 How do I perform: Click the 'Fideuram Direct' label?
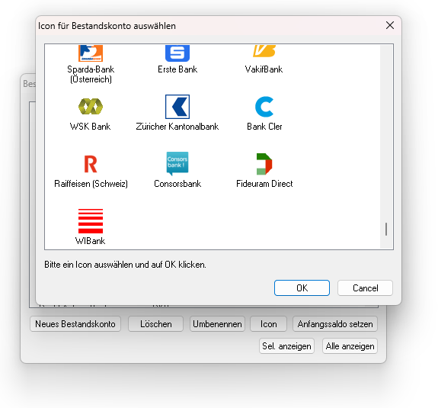264,184
